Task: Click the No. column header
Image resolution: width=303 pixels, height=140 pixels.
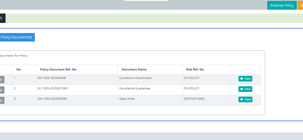Action: 19,69
